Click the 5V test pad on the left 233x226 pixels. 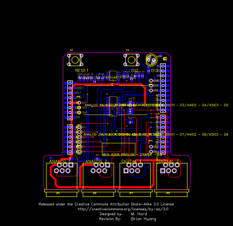(79, 103)
